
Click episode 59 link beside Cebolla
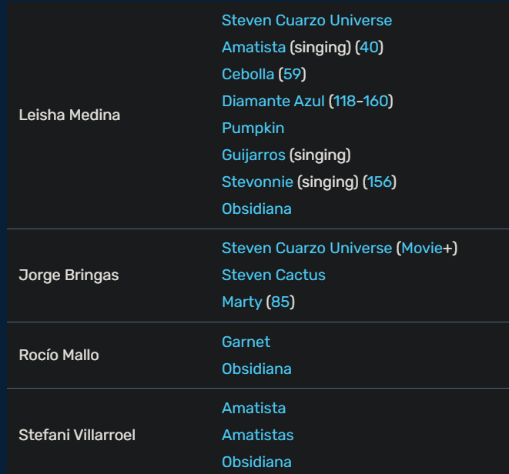click(x=292, y=75)
